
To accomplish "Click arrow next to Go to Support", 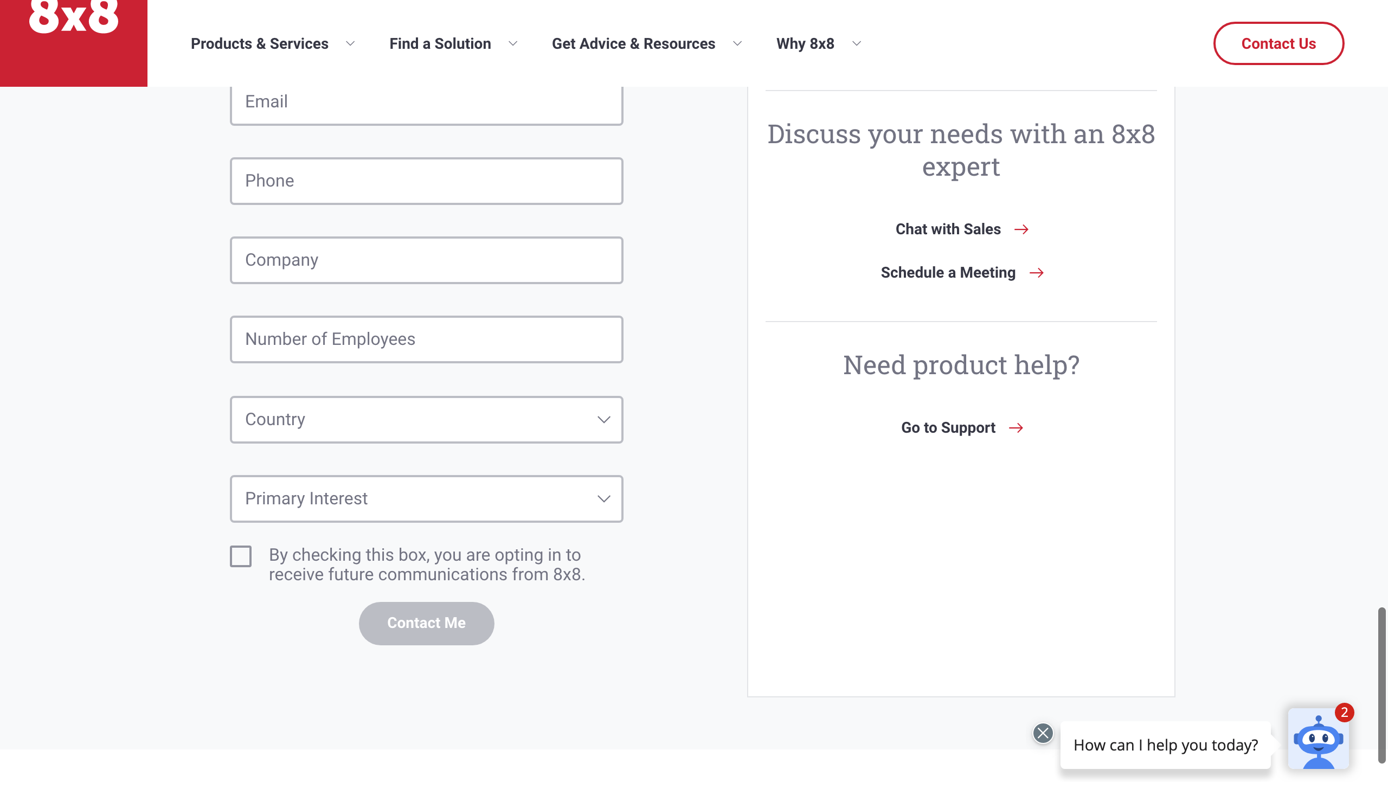I will 1016,428.
